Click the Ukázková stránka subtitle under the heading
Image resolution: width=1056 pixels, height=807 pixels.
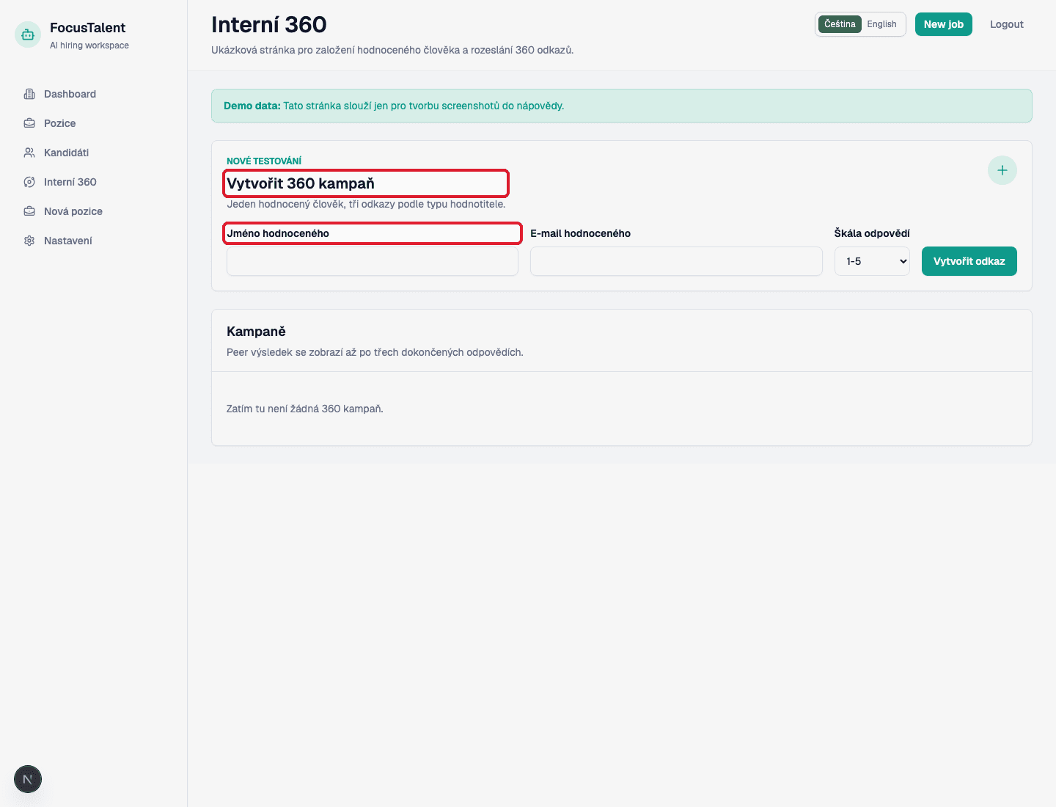pyautogui.click(x=392, y=50)
